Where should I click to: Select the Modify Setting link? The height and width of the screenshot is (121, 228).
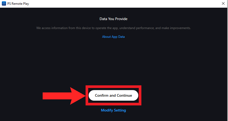point(113,110)
